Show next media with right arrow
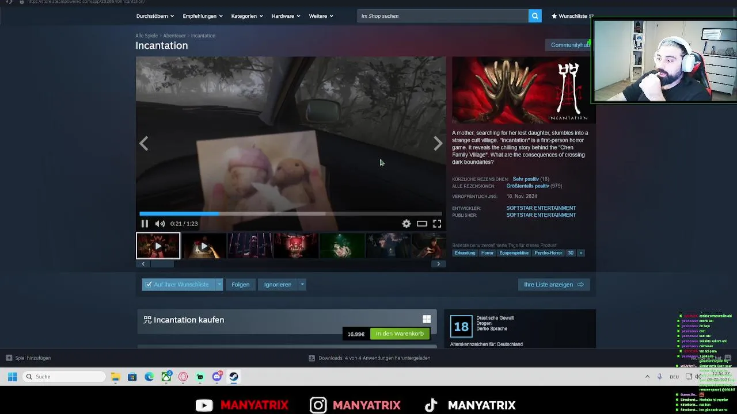 [x=438, y=143]
